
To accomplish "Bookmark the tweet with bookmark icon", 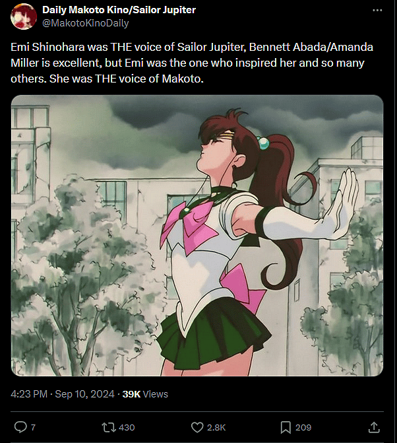I will point(286,427).
